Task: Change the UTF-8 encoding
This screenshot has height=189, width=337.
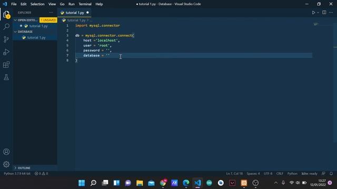Action: click(268, 174)
